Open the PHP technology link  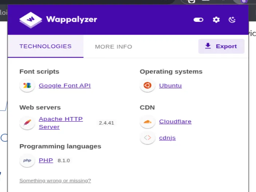pos(46,160)
